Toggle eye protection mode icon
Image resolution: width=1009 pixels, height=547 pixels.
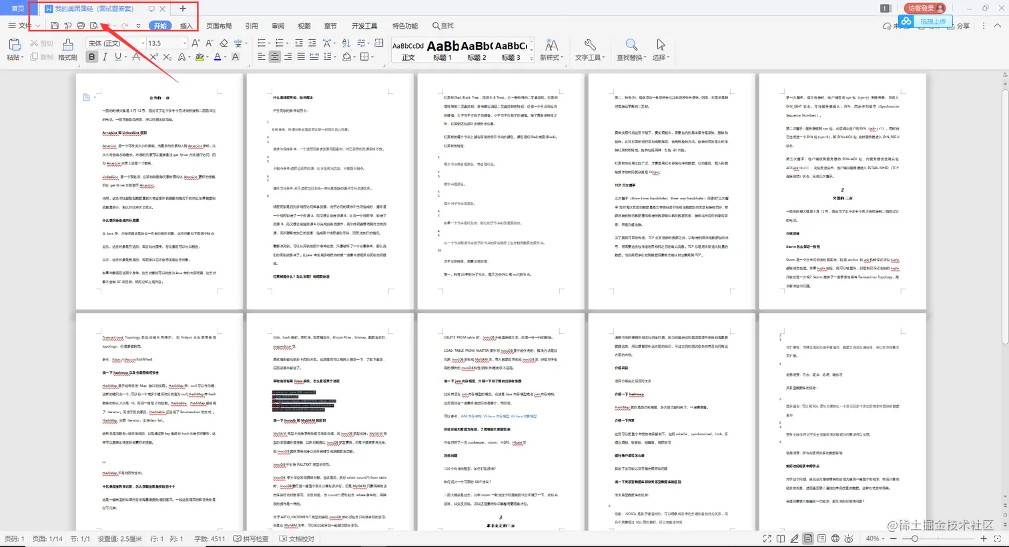(x=849, y=538)
